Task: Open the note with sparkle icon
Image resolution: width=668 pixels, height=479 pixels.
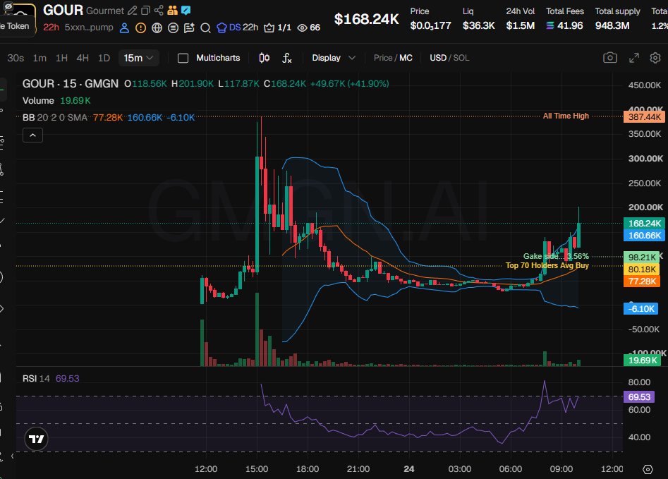Action: (189, 28)
